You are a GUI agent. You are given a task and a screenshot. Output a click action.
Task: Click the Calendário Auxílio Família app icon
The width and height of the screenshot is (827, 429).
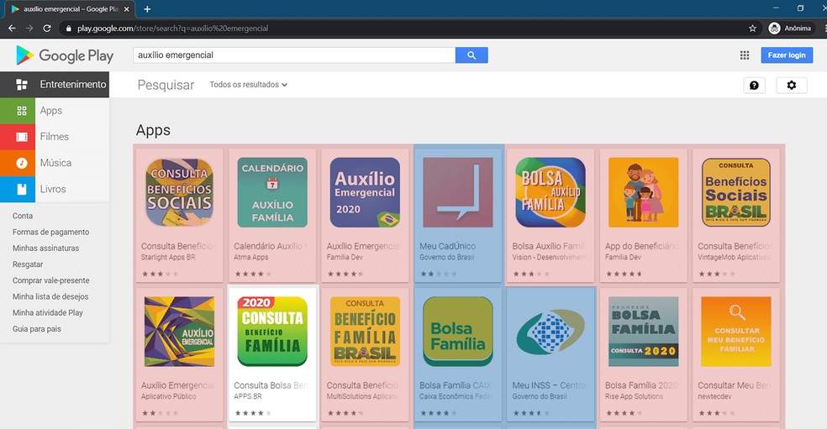pyautogui.click(x=272, y=192)
